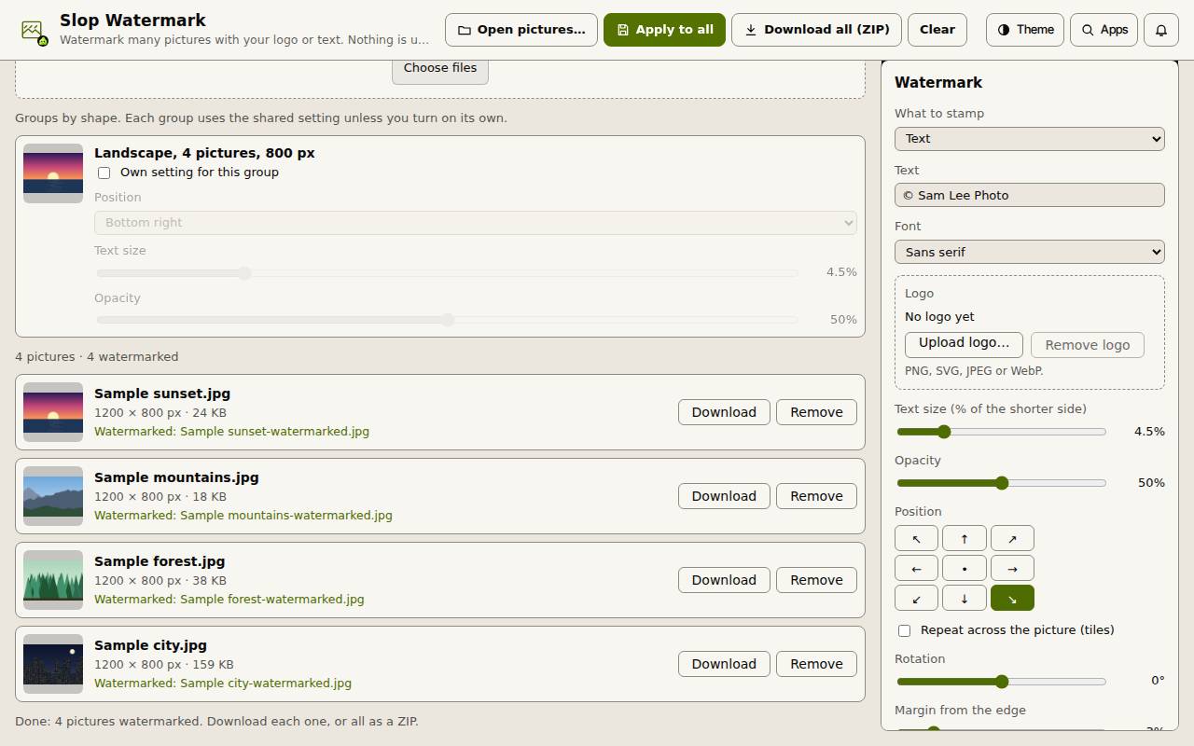Enable own setting for Landscape group

pos(104,173)
